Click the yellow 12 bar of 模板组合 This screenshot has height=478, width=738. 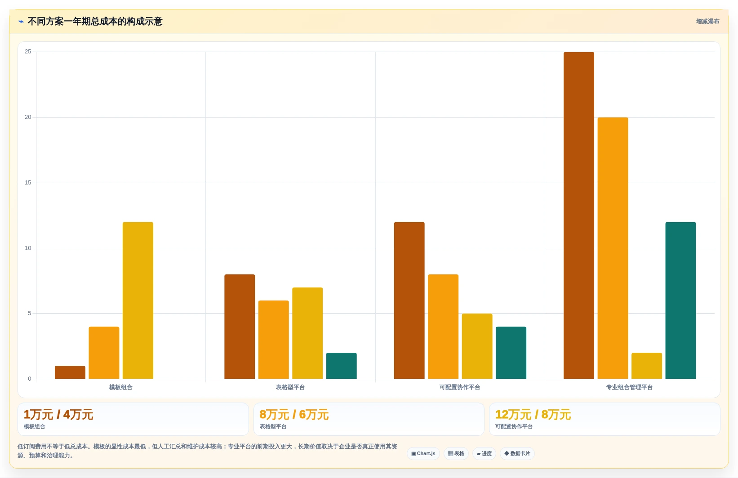coord(138,301)
